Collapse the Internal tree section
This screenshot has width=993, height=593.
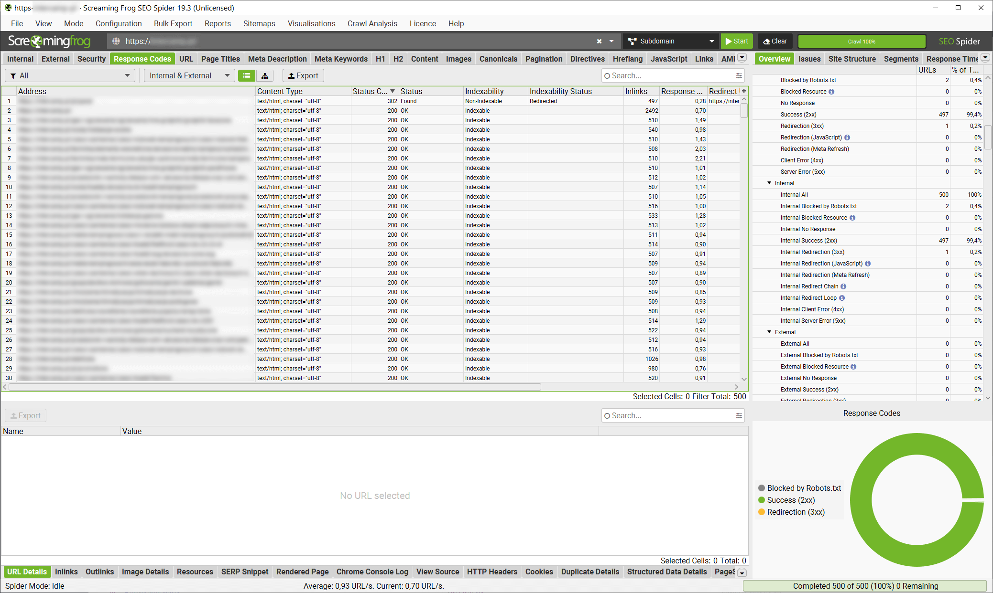[769, 183]
